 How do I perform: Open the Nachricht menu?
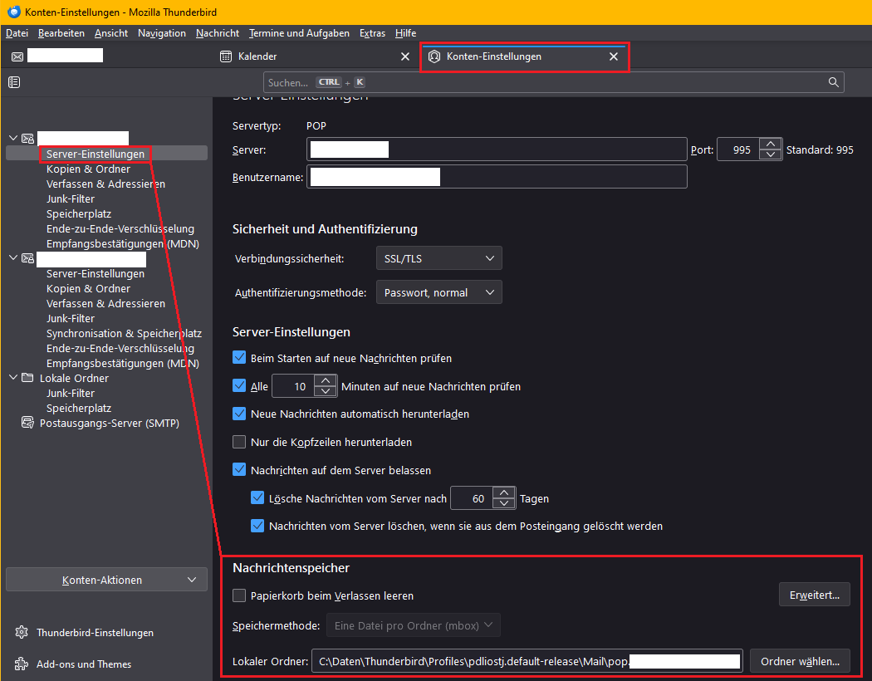click(218, 33)
